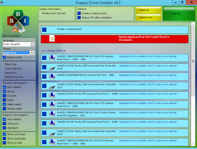Click the R315 (7/14/2015) version text
The image size is (197, 149).
pos(11,36)
